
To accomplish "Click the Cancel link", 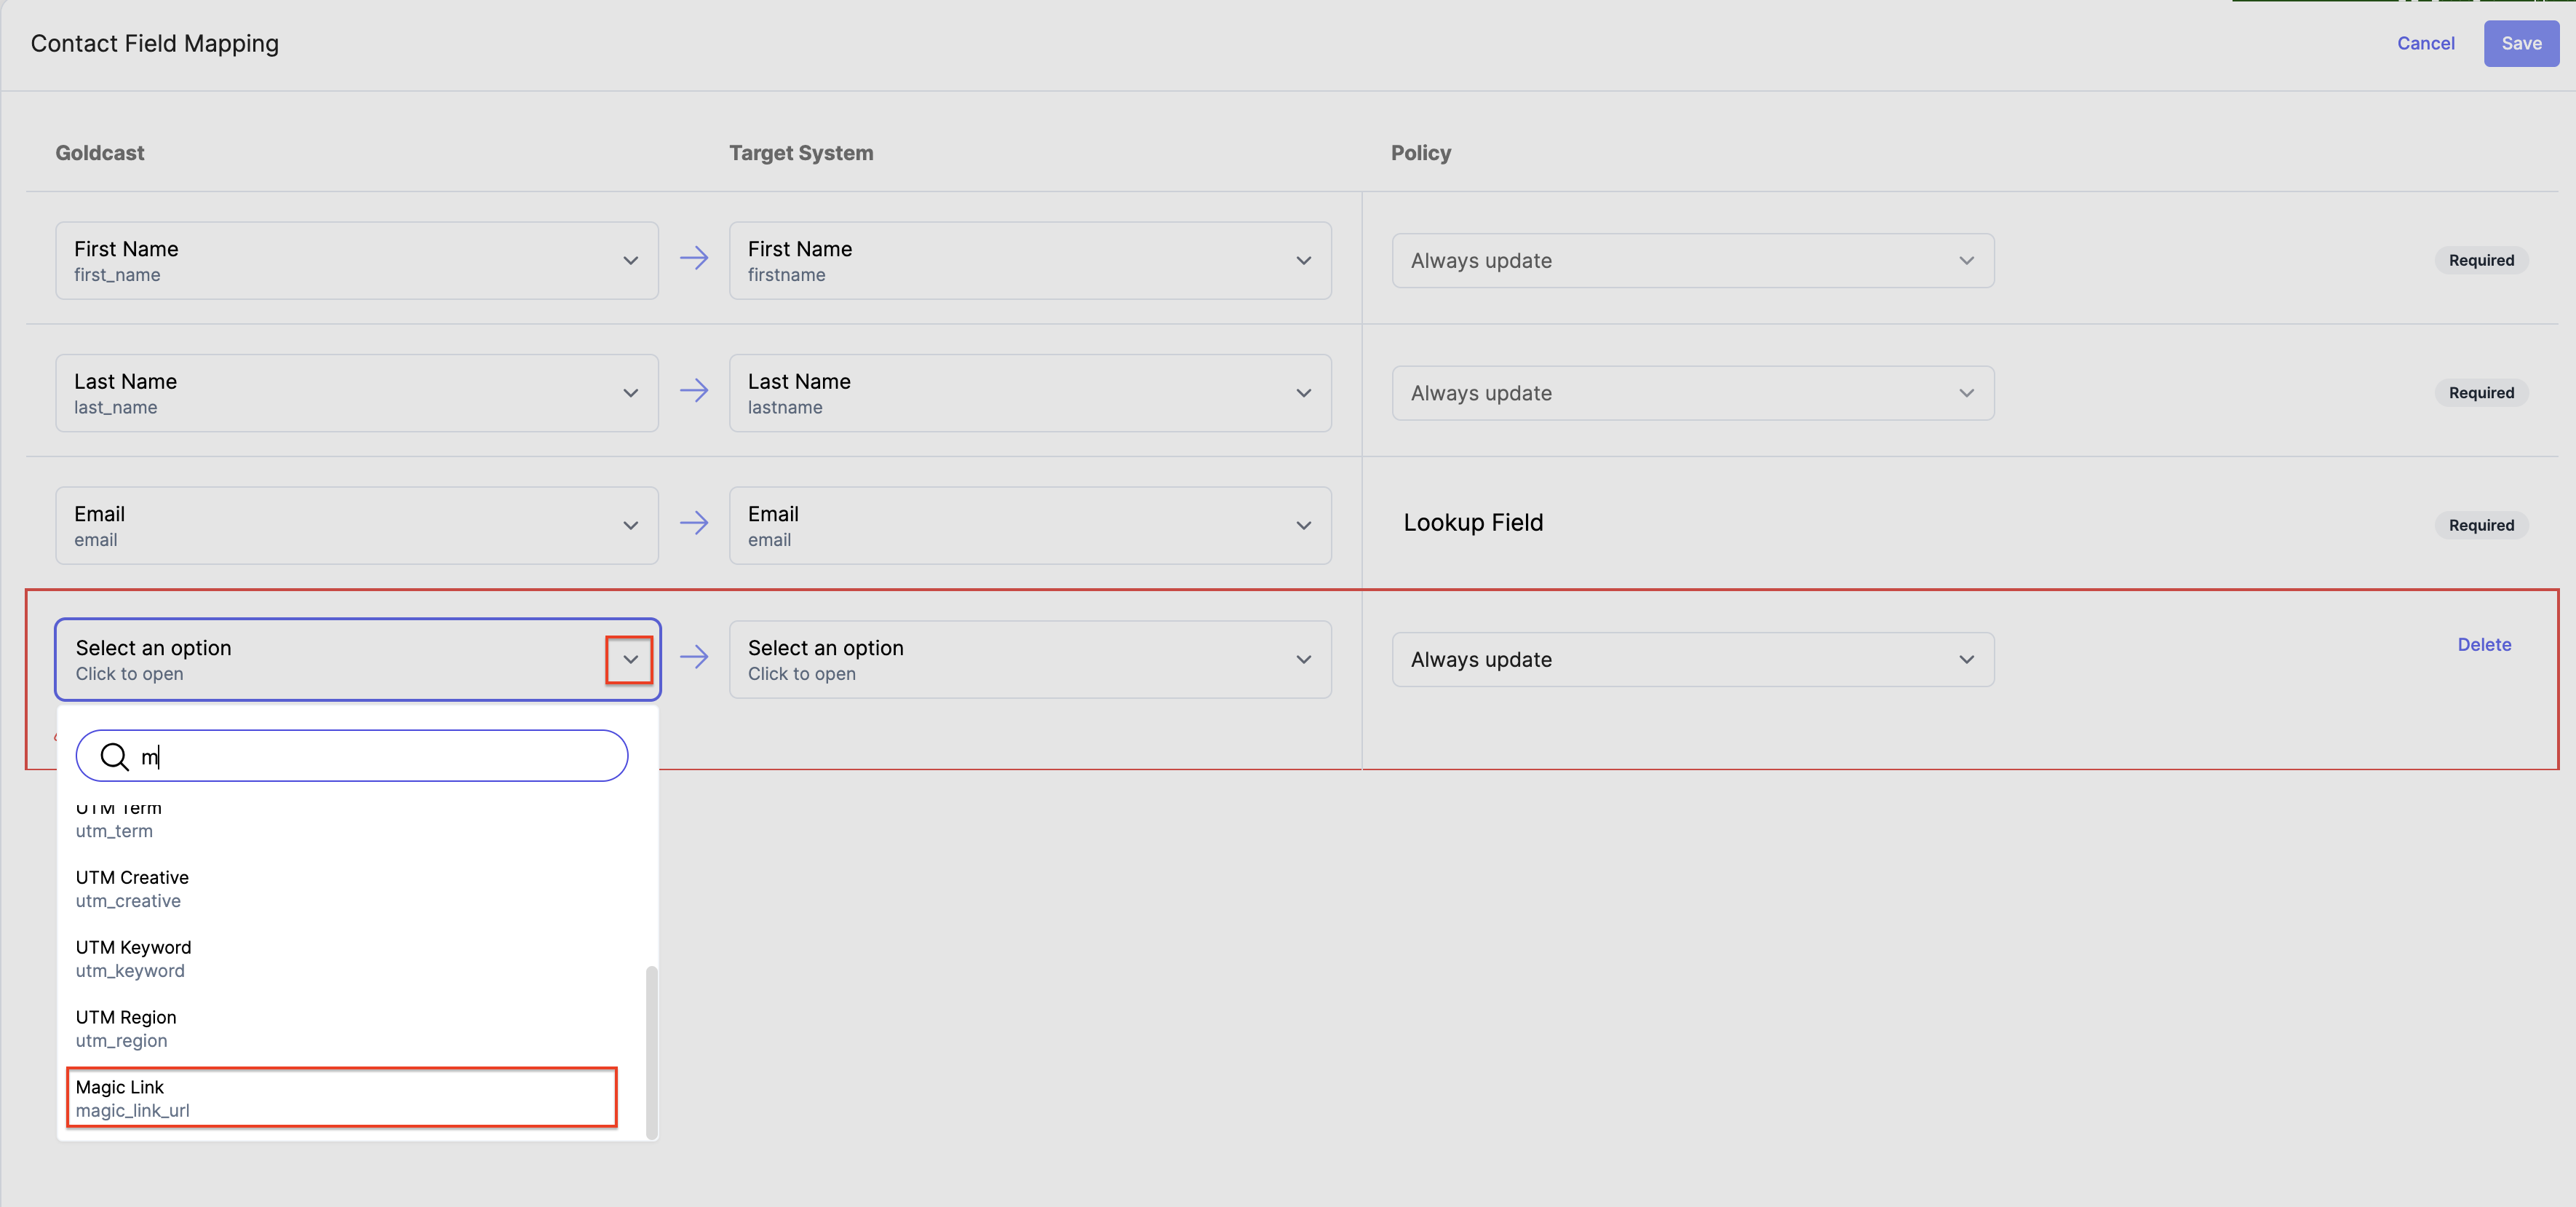I will (2425, 43).
